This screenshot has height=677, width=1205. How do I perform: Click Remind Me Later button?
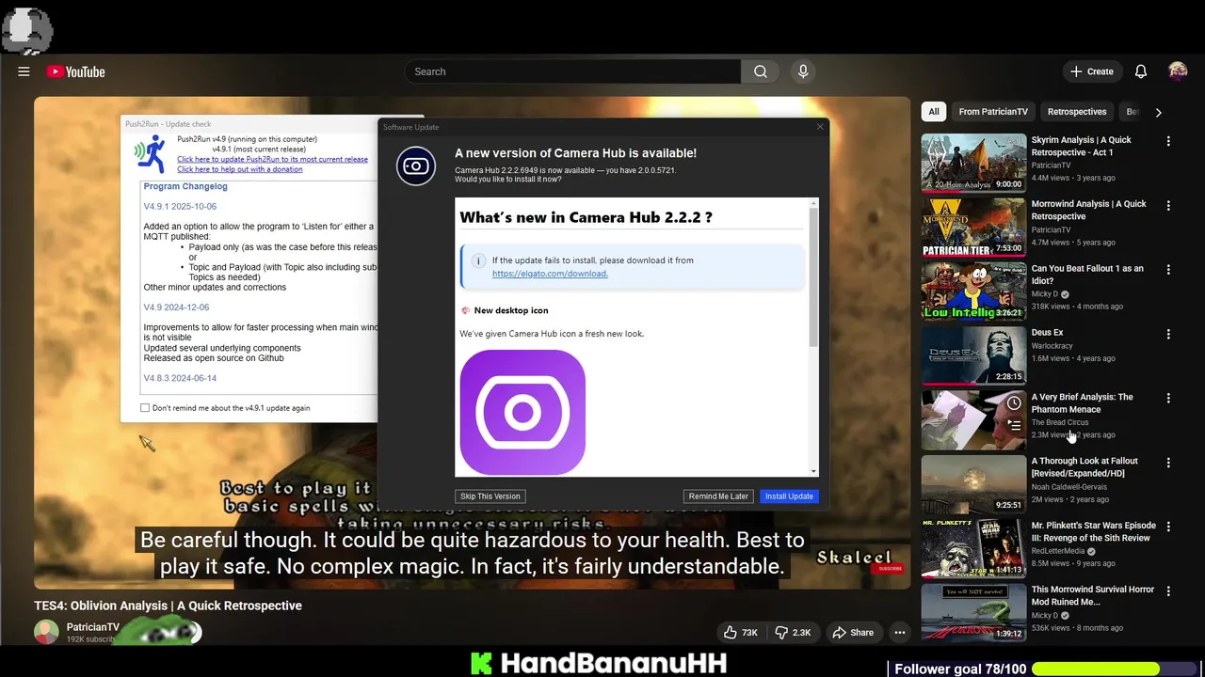718,496
